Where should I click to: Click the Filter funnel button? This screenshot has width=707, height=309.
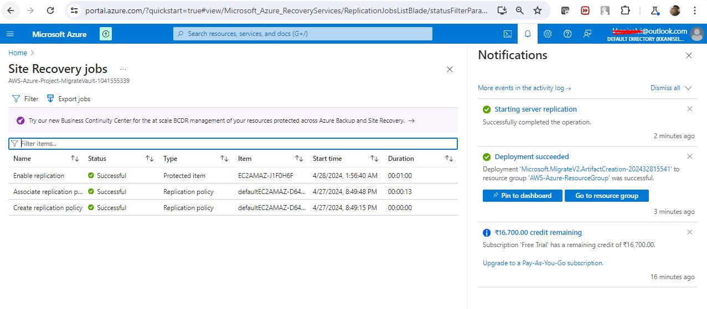coord(25,98)
